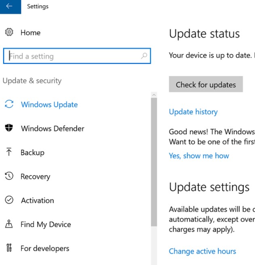
Task: Open For developers settings
Action: [x=45, y=248]
